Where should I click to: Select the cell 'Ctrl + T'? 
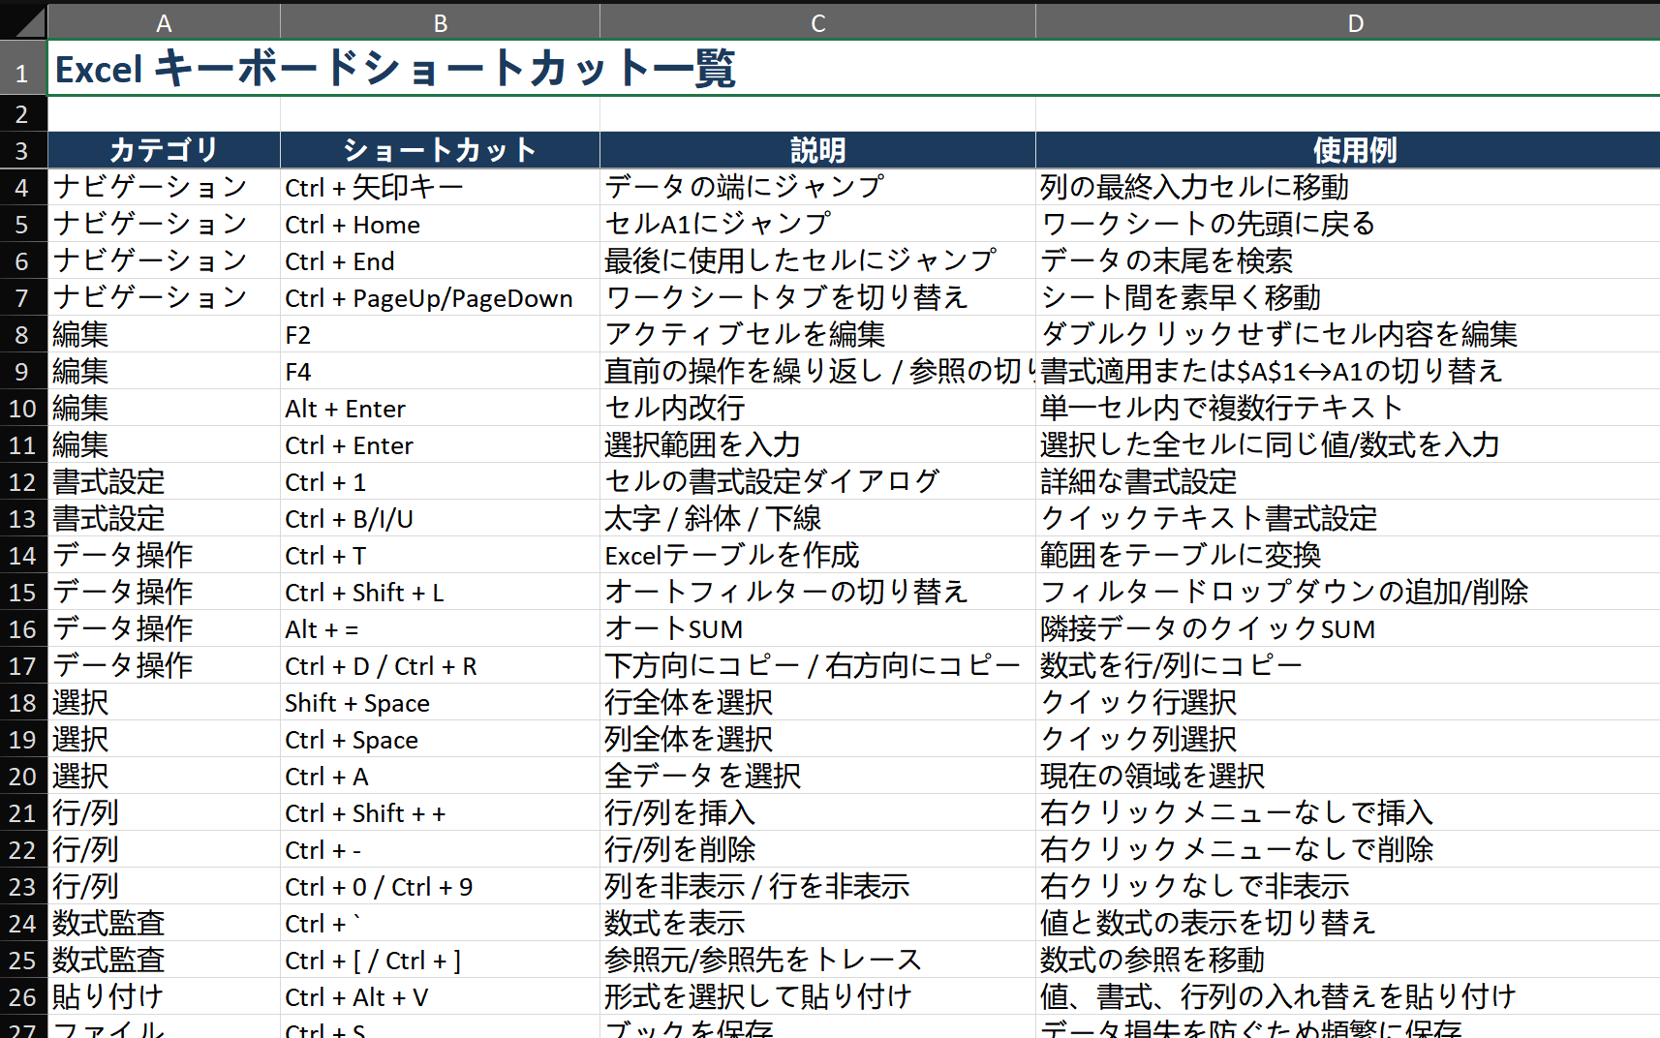(x=440, y=556)
